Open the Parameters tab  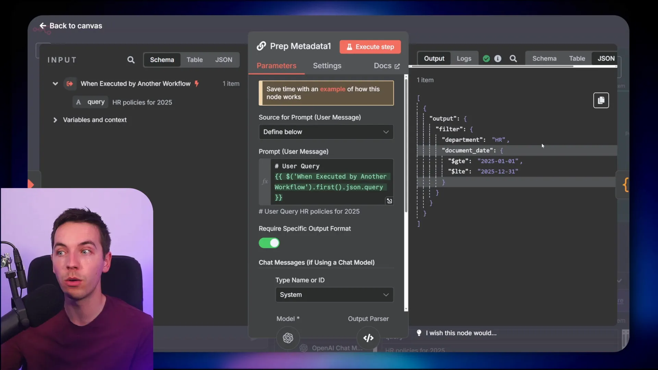[x=276, y=66]
